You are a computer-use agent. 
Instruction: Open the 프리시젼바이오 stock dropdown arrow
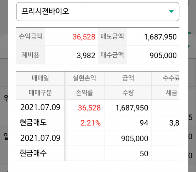(171, 12)
